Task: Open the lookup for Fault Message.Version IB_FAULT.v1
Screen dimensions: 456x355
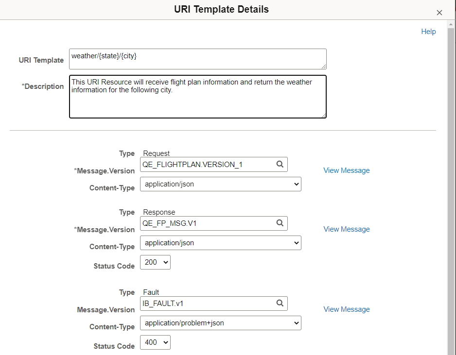Action: (280, 303)
